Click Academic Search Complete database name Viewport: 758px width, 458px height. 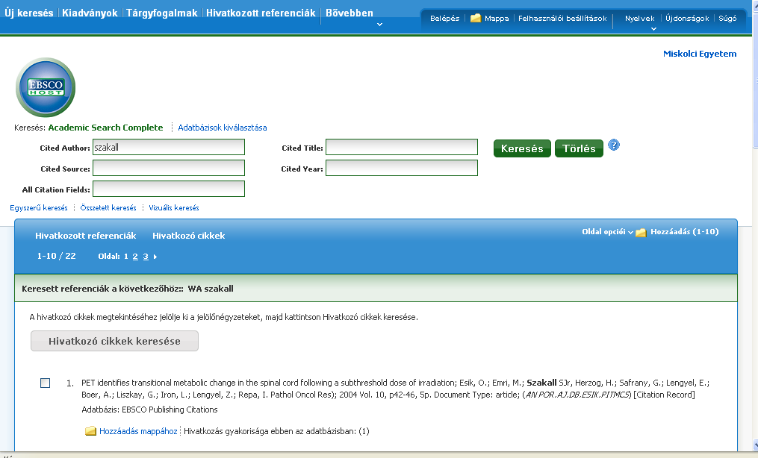pyautogui.click(x=105, y=128)
